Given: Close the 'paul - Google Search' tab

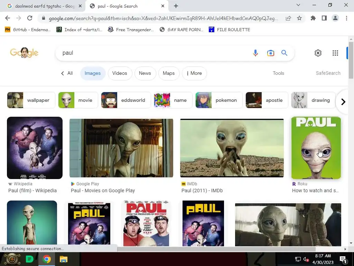Looking at the screenshot, I should click(163, 6).
